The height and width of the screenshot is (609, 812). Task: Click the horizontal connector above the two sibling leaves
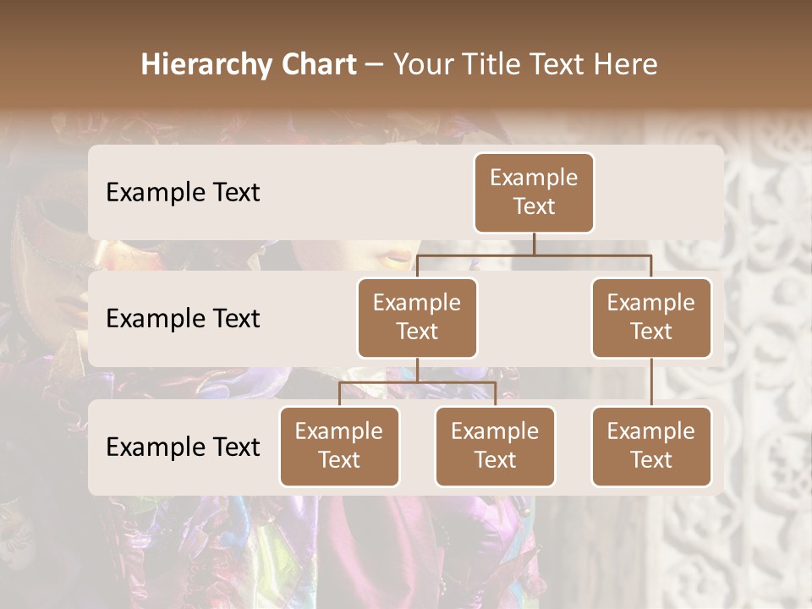point(417,382)
